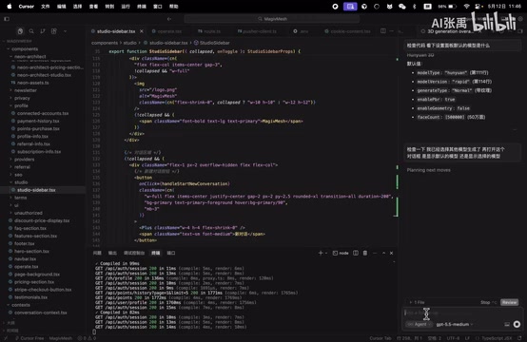The width and height of the screenshot is (527, 342).
Task: Stop the running agent generation
Action: click(x=488, y=302)
